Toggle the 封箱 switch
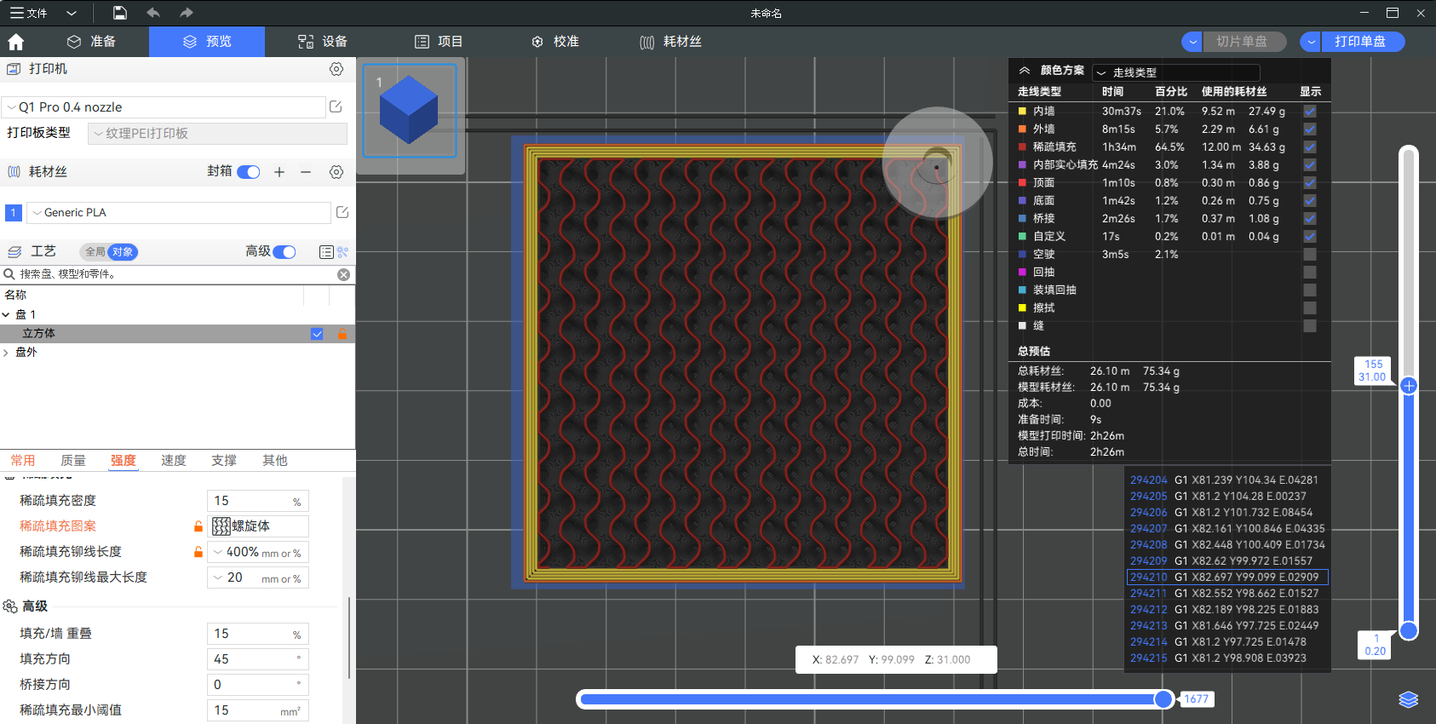Screen dimensions: 1436x724 [248, 172]
